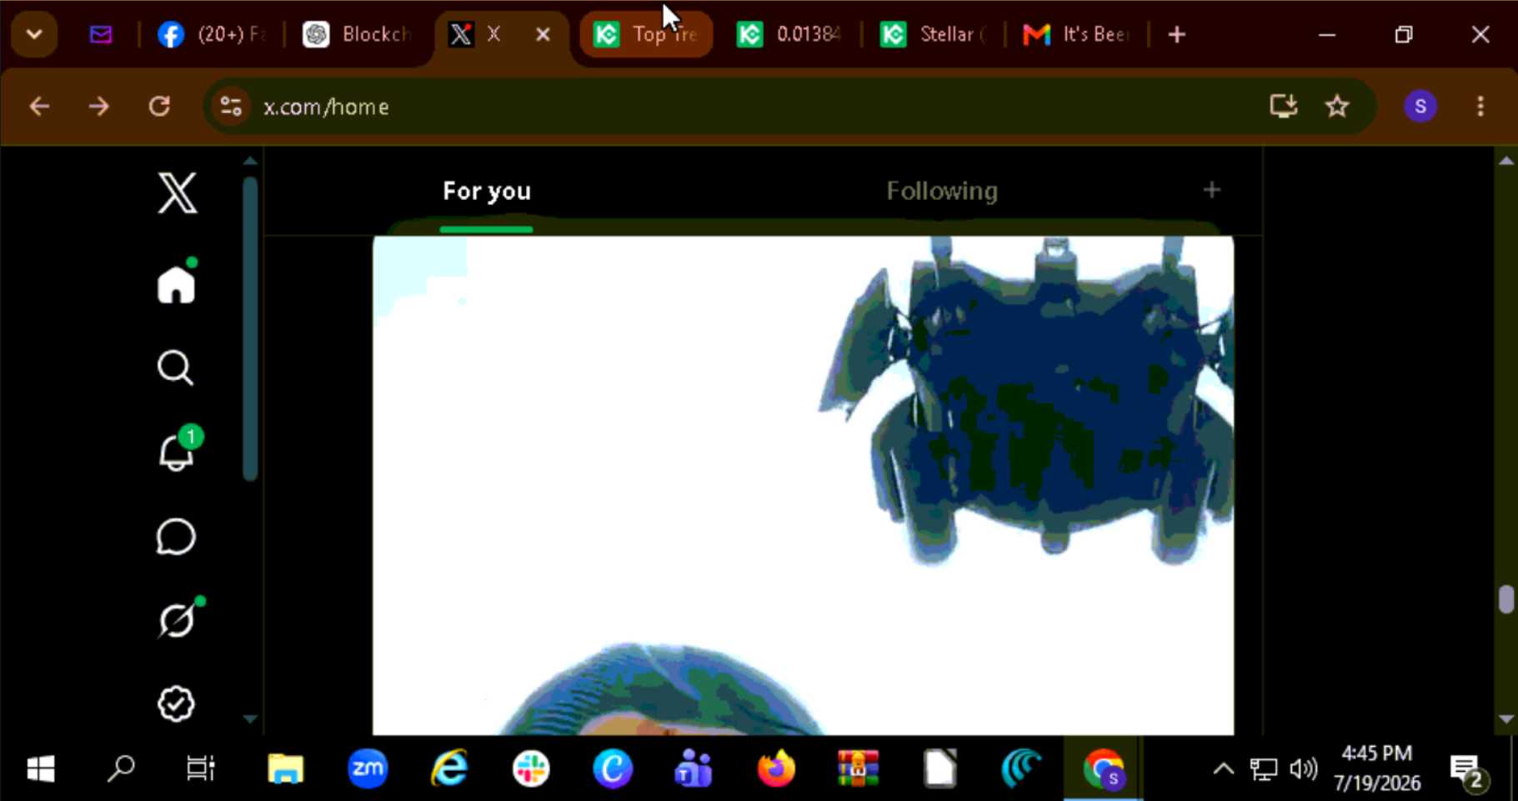The image size is (1518, 801).
Task: Open the blue C app on taskbar
Action: point(613,768)
